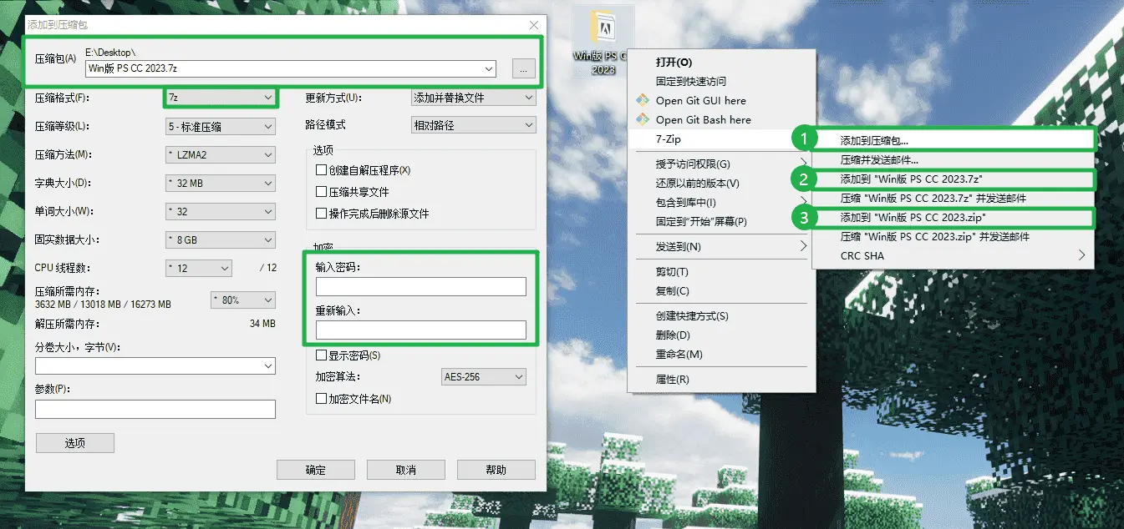Check 操作完成后删除源文件 option
Image resolution: width=1124 pixels, height=529 pixels.
(321, 214)
